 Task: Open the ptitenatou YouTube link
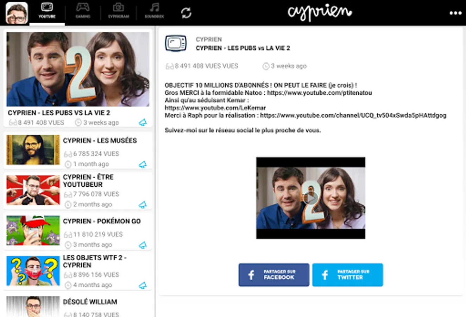point(319,93)
